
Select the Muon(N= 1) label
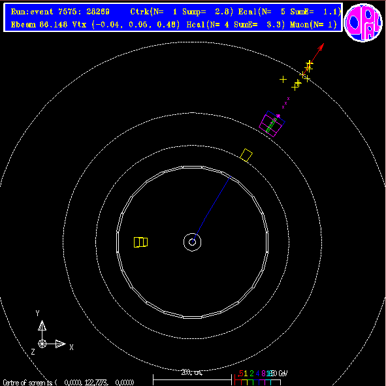313,25
